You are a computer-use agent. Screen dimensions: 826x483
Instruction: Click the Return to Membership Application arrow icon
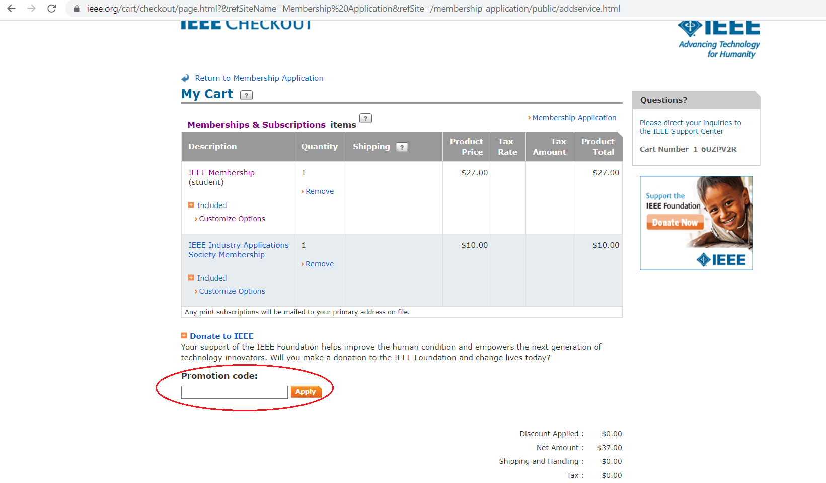point(185,78)
